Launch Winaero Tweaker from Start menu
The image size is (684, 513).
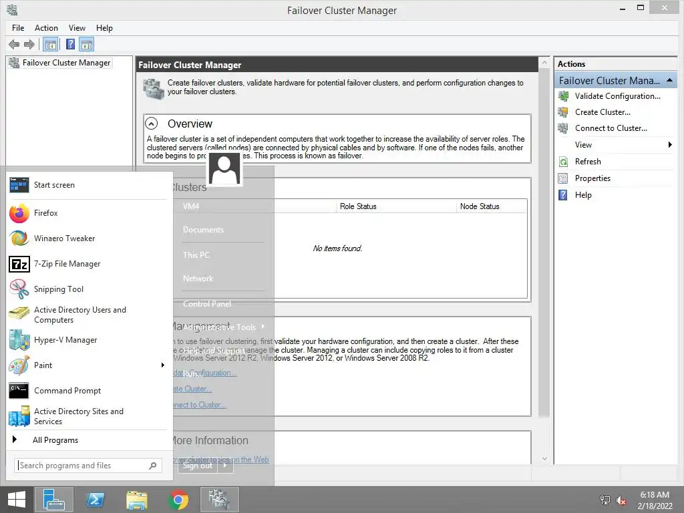pos(88,238)
